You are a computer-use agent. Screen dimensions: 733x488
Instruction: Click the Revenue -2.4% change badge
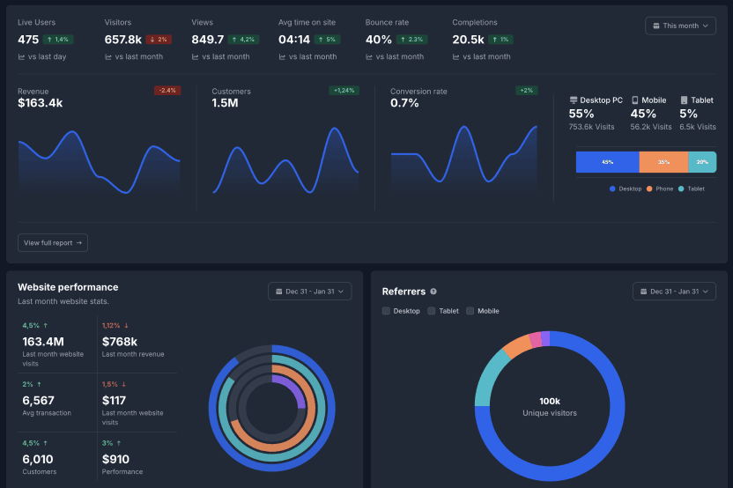pos(167,90)
